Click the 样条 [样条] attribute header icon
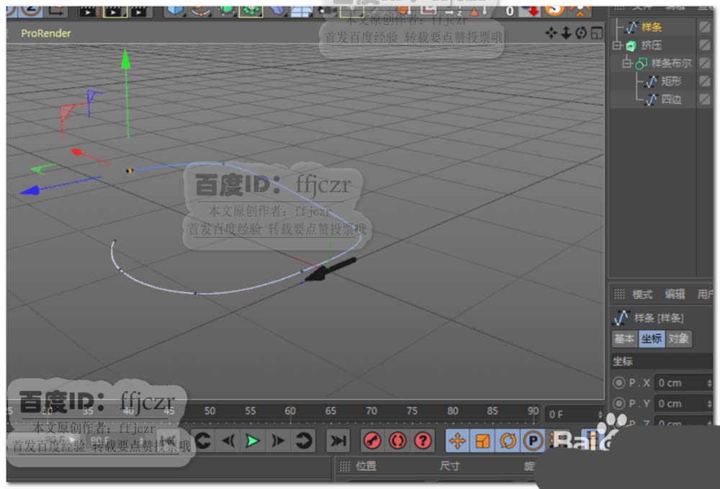The height and width of the screenshot is (489, 720). [621, 318]
